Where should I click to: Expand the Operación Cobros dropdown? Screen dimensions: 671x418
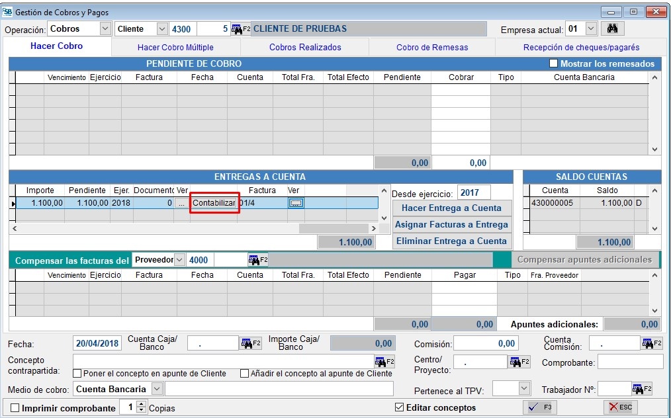coord(105,29)
